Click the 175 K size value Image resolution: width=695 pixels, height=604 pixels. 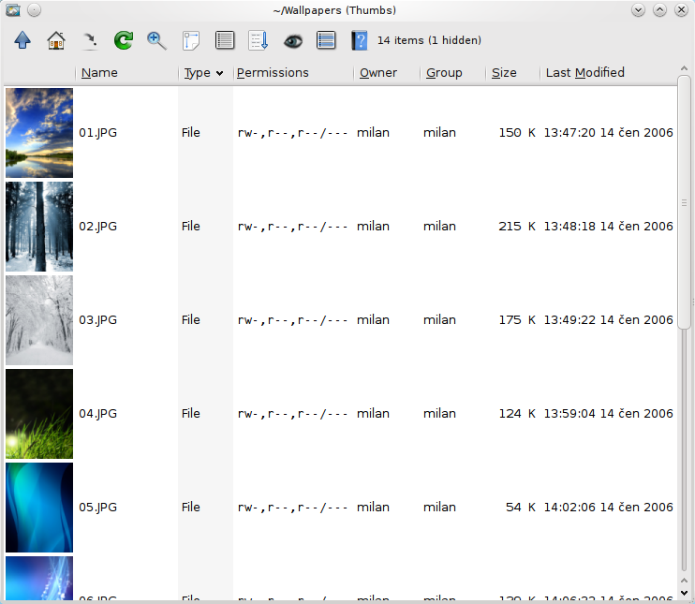(x=517, y=319)
